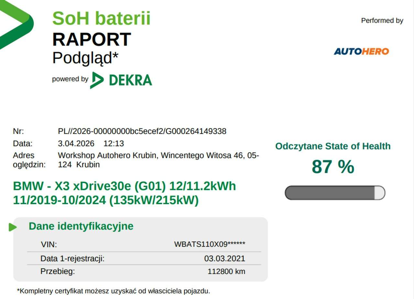Click the State of Health progress bar
Image resolution: width=414 pixels, height=299 pixels.
[x=335, y=193]
